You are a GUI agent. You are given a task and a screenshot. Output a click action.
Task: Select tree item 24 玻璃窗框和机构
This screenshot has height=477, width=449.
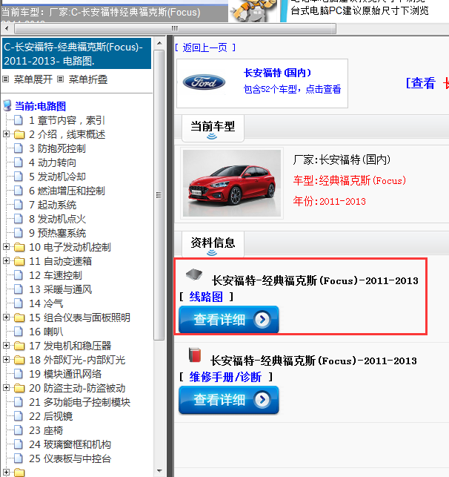pos(70,444)
